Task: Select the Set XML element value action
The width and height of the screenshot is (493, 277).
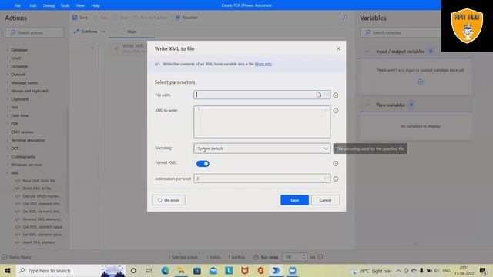Action: pos(39,235)
